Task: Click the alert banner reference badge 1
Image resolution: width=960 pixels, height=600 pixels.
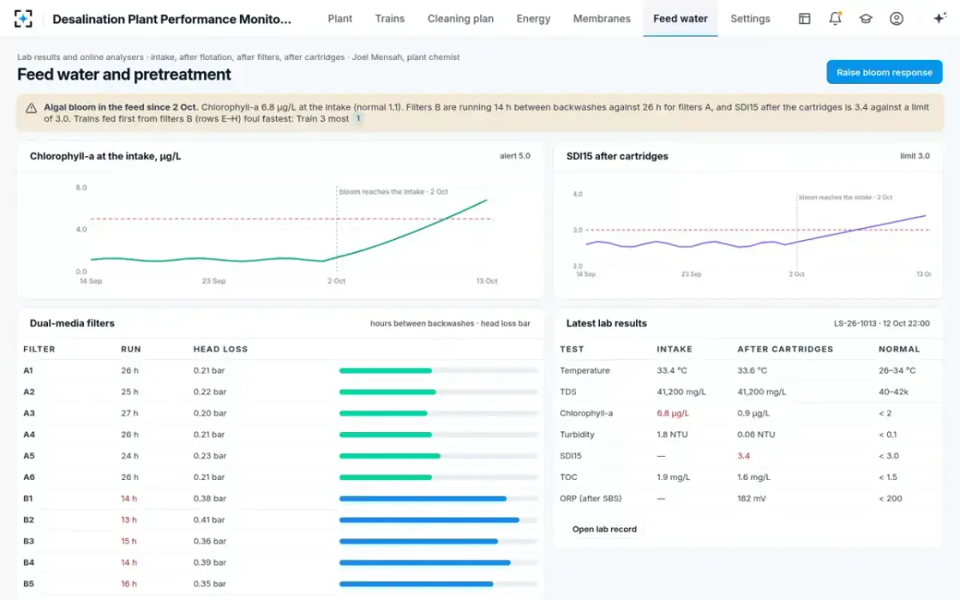Action: 358,118
